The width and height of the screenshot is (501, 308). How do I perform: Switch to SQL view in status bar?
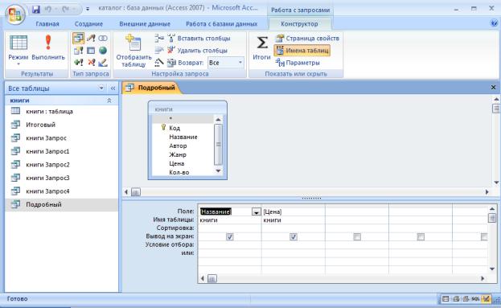[476, 299]
